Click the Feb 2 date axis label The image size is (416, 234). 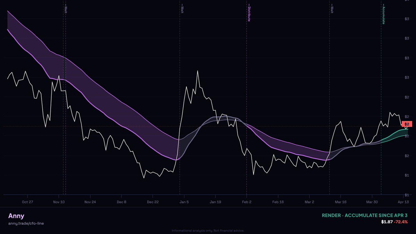246,202
